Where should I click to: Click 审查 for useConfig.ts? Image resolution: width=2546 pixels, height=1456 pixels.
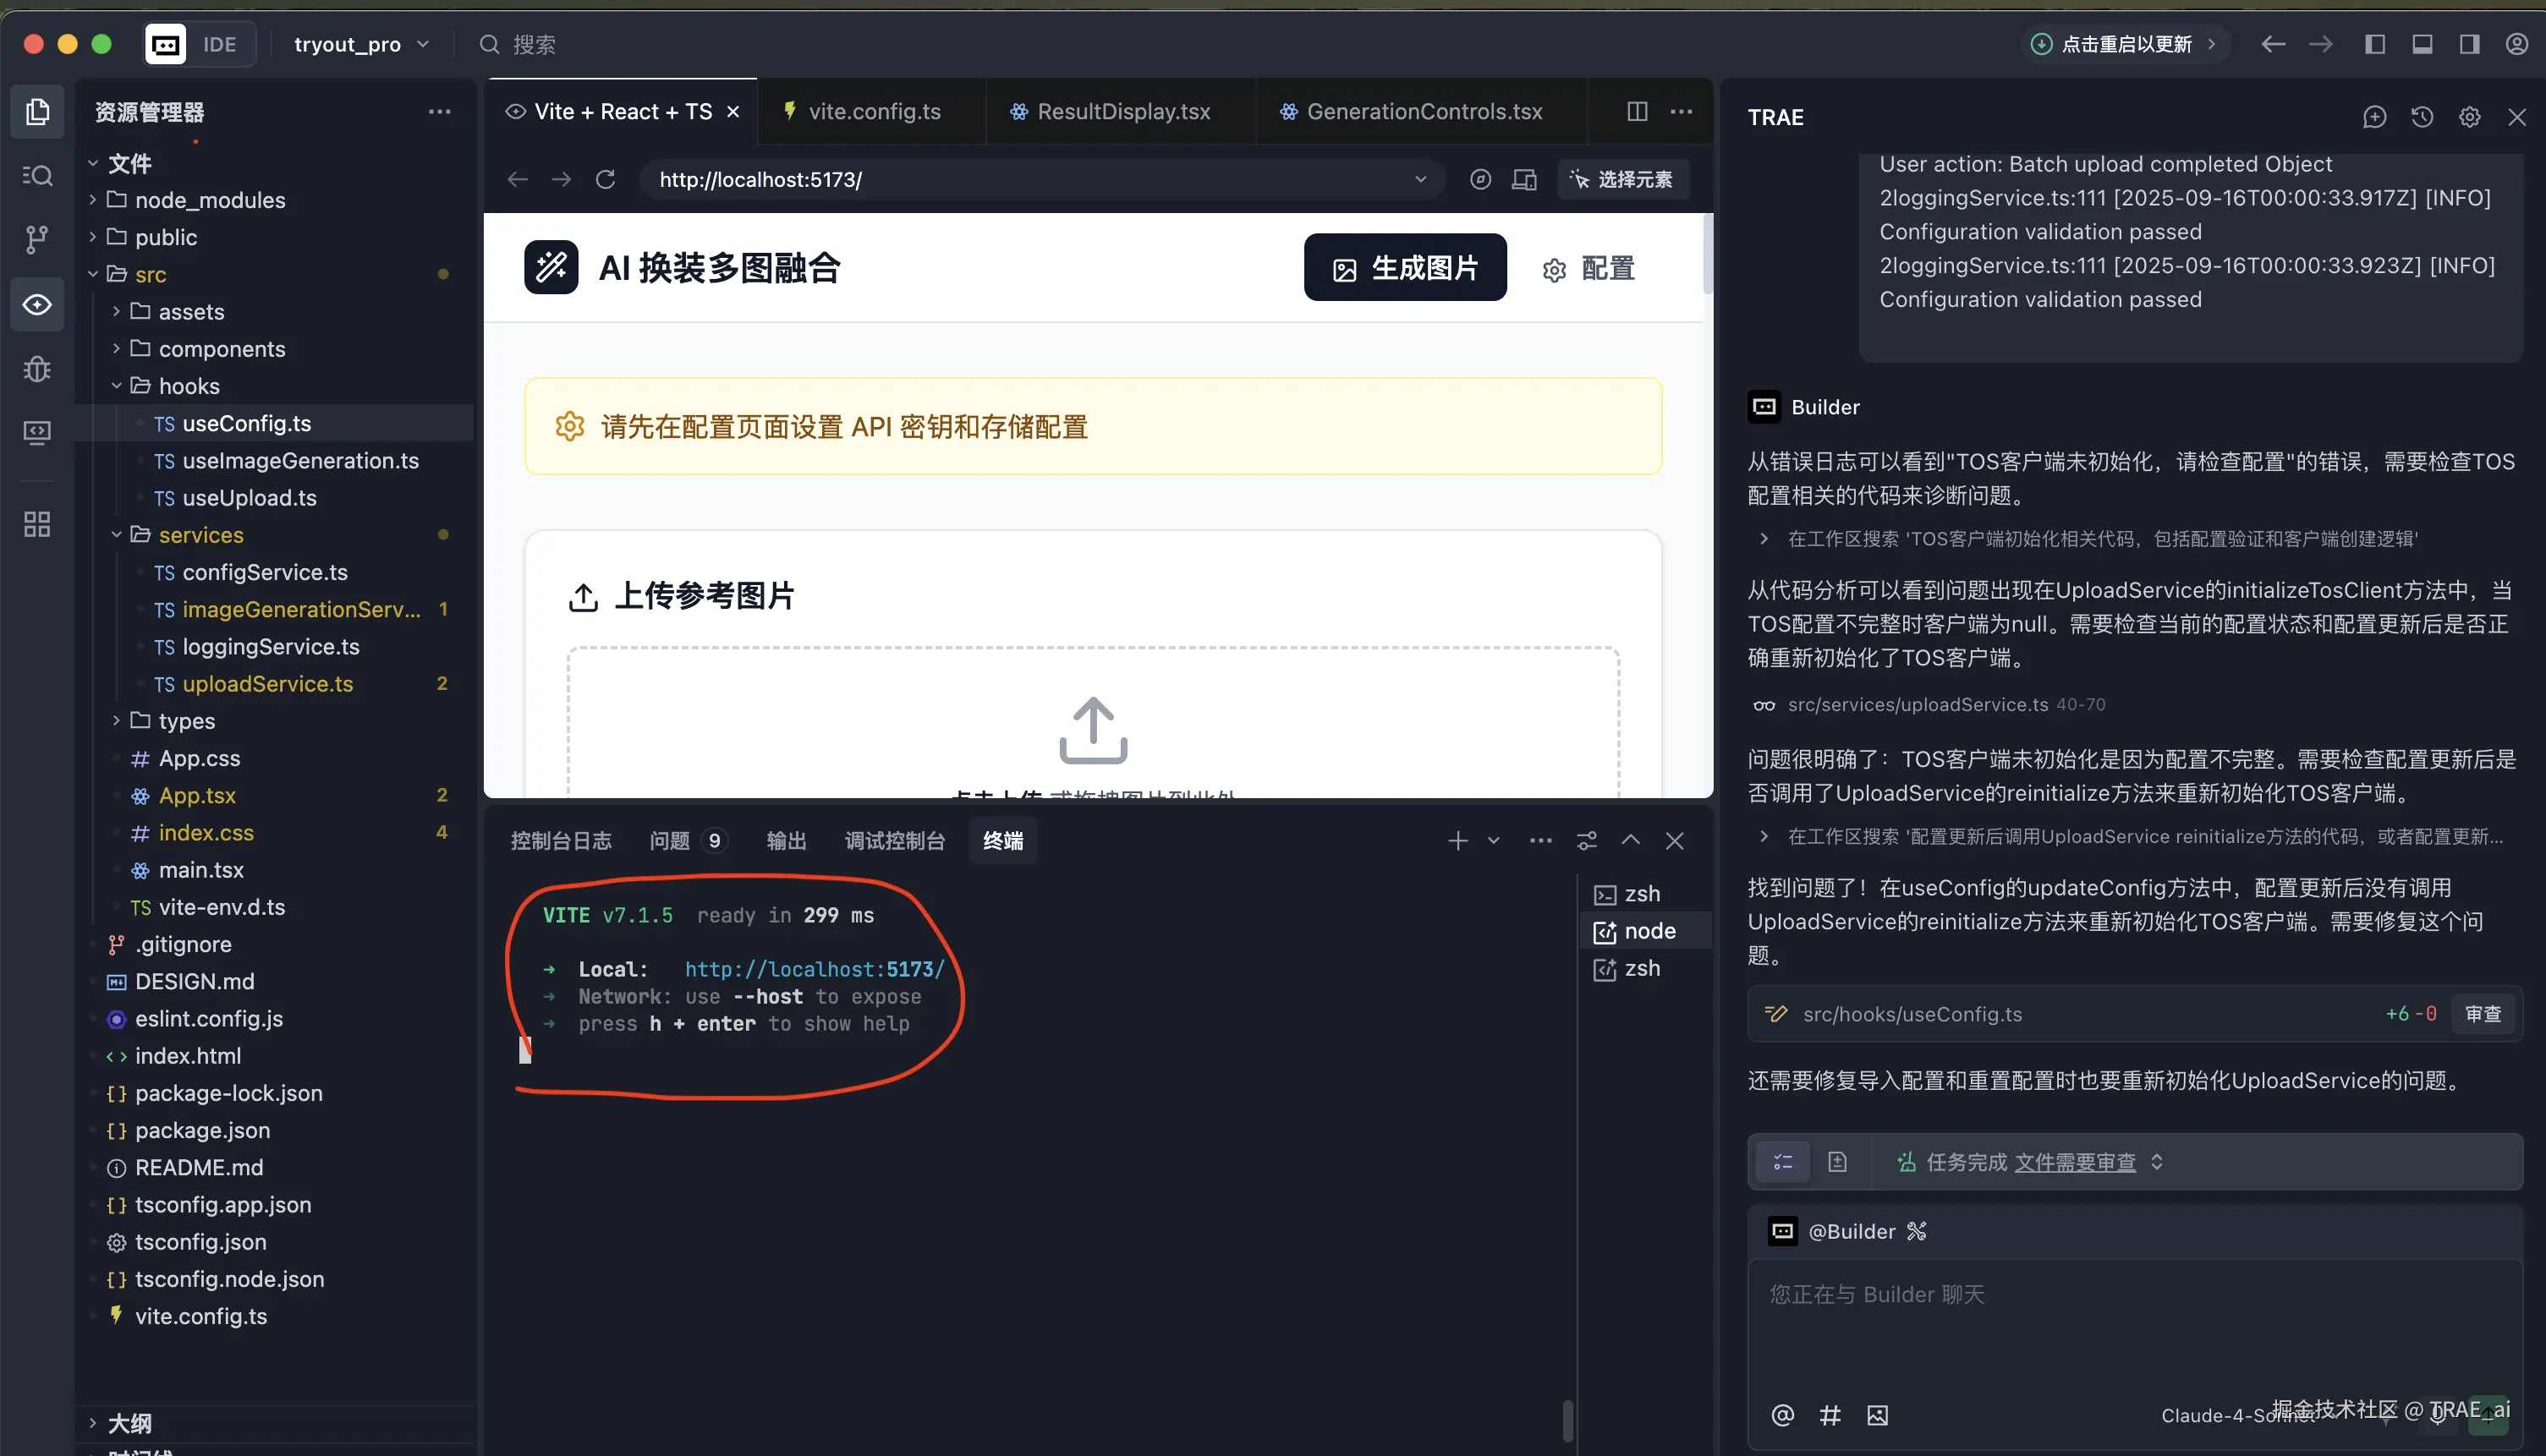2482,1014
